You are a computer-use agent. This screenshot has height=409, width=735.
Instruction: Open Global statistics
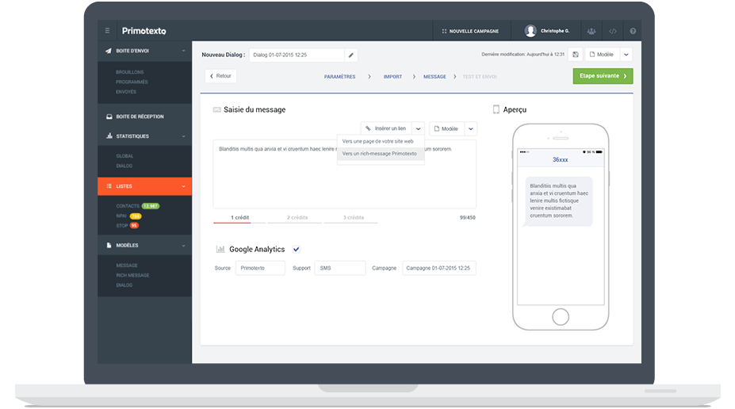(x=124, y=156)
